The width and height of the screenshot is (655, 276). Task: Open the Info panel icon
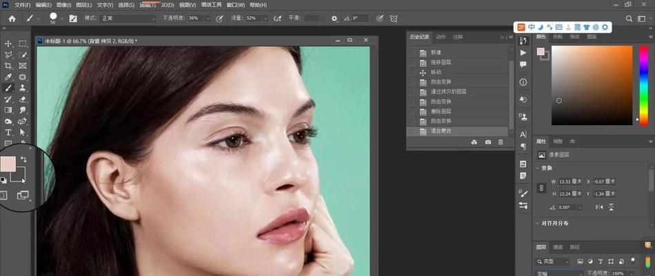pyautogui.click(x=523, y=82)
